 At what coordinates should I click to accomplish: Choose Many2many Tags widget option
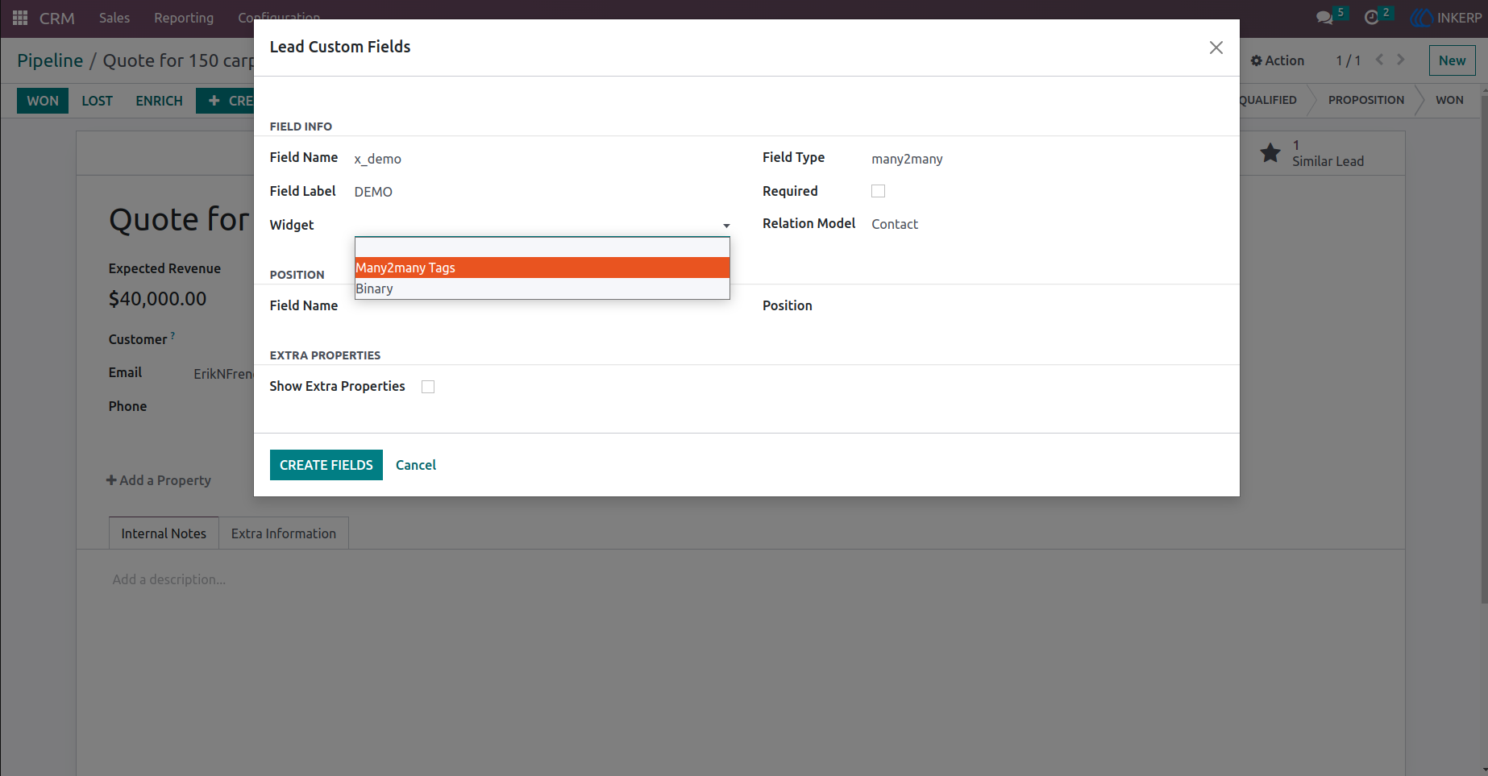coord(542,268)
